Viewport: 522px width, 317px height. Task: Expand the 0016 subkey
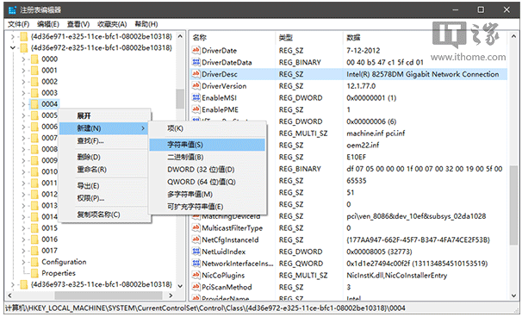pyautogui.click(x=23, y=239)
